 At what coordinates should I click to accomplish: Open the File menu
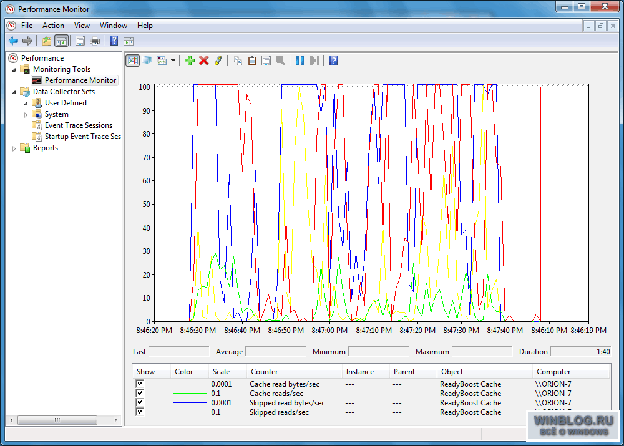(27, 26)
